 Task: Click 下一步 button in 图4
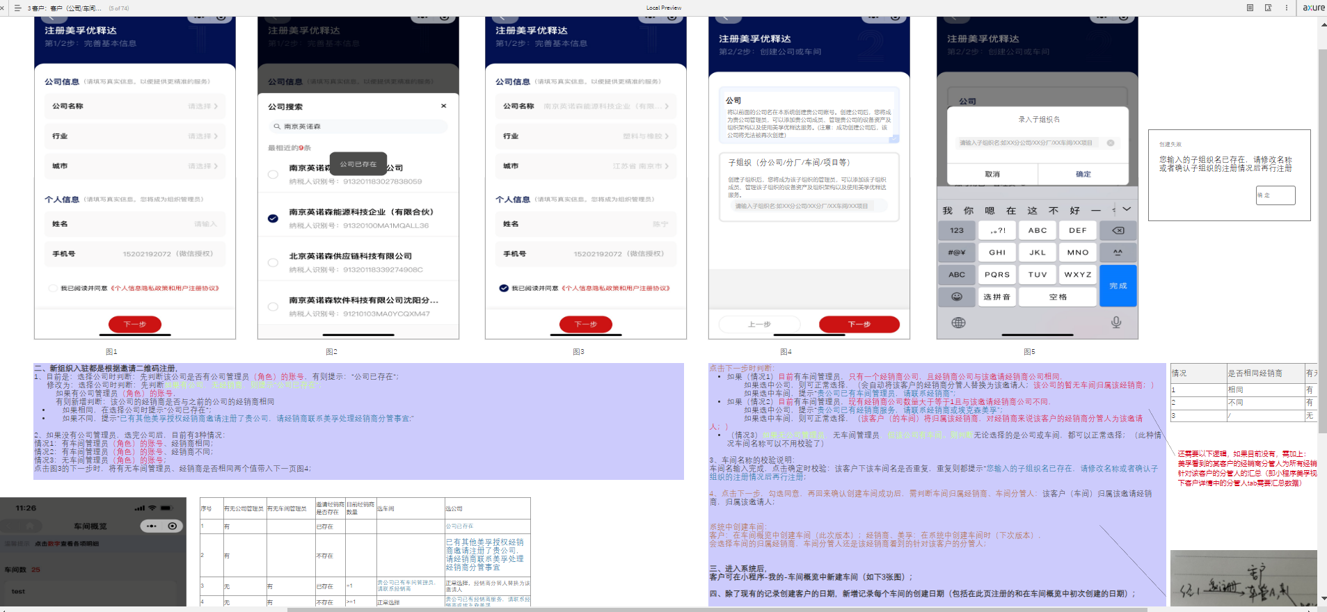click(x=859, y=324)
